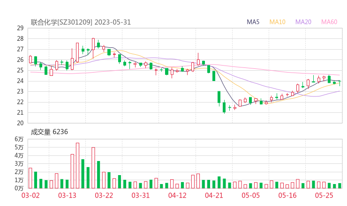The width and height of the screenshot is (347, 206).
Task: Click the volume axis label 3万
Action: [x=19, y=163]
